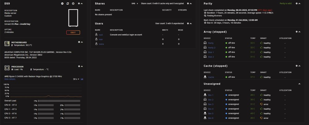The image size is (309, 125).
Task: Open the 30 s interval dropdown
Action: (76, 79)
